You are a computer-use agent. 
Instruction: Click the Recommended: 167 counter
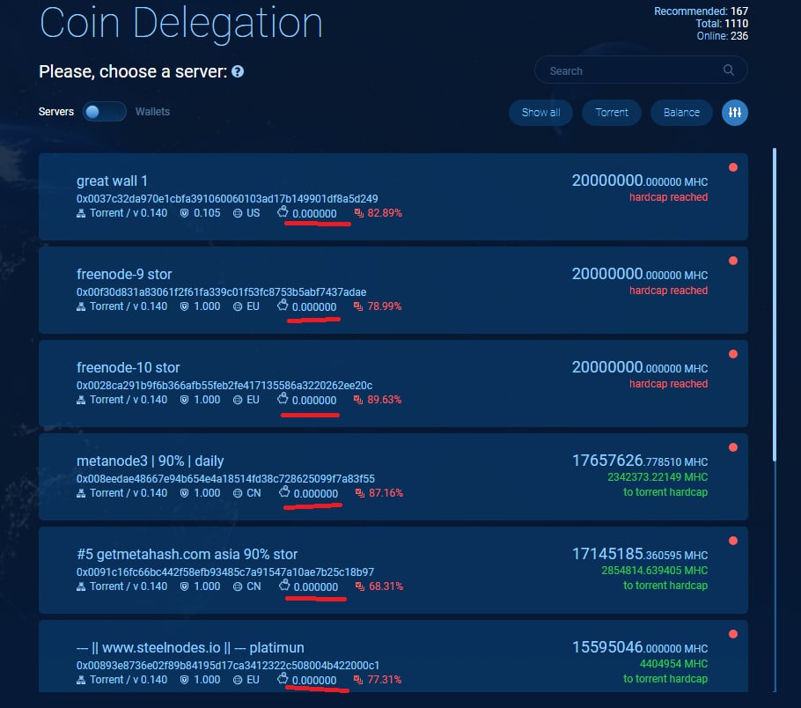[701, 11]
